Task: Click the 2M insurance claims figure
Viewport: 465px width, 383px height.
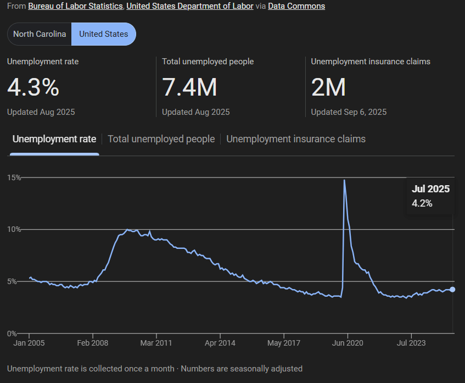Action: point(328,87)
